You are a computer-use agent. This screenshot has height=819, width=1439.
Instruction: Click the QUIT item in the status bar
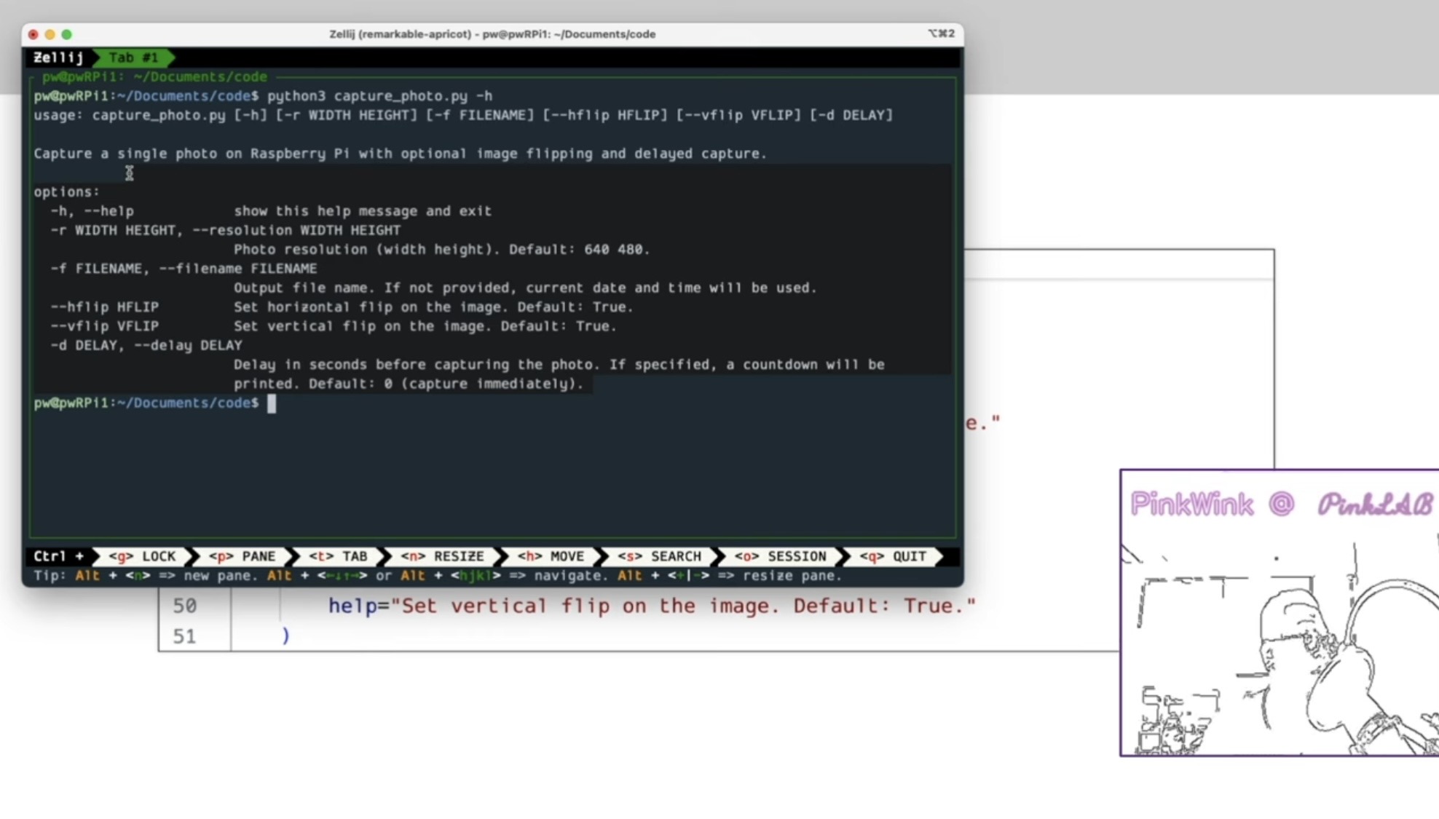tap(893, 556)
